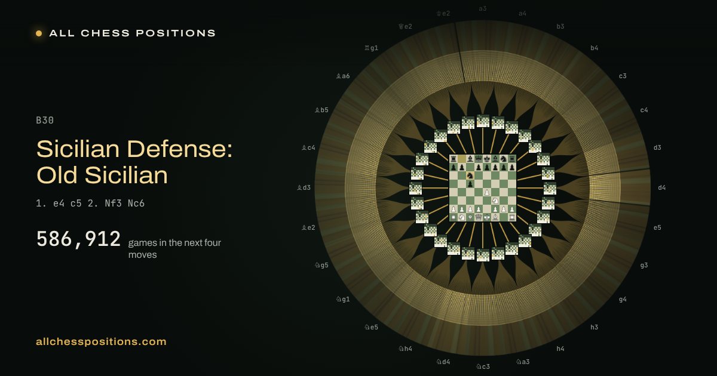This screenshot has height=376, width=717.
Task: Click the games in the next four moves caption
Action: pos(174,249)
